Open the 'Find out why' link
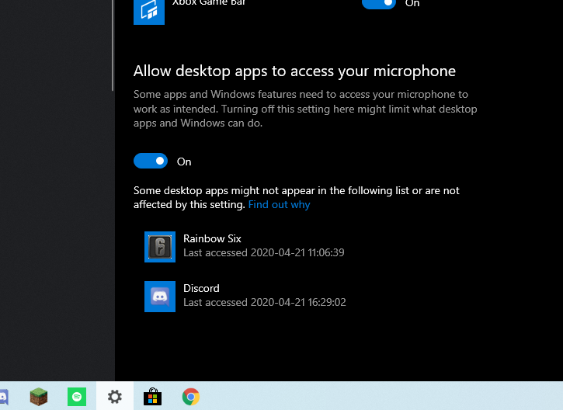The height and width of the screenshot is (410, 563). coord(279,205)
